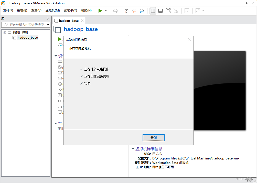This screenshot has height=183, width=257.
Task: Revert the VM to its snapshot
Action: click(x=134, y=11)
